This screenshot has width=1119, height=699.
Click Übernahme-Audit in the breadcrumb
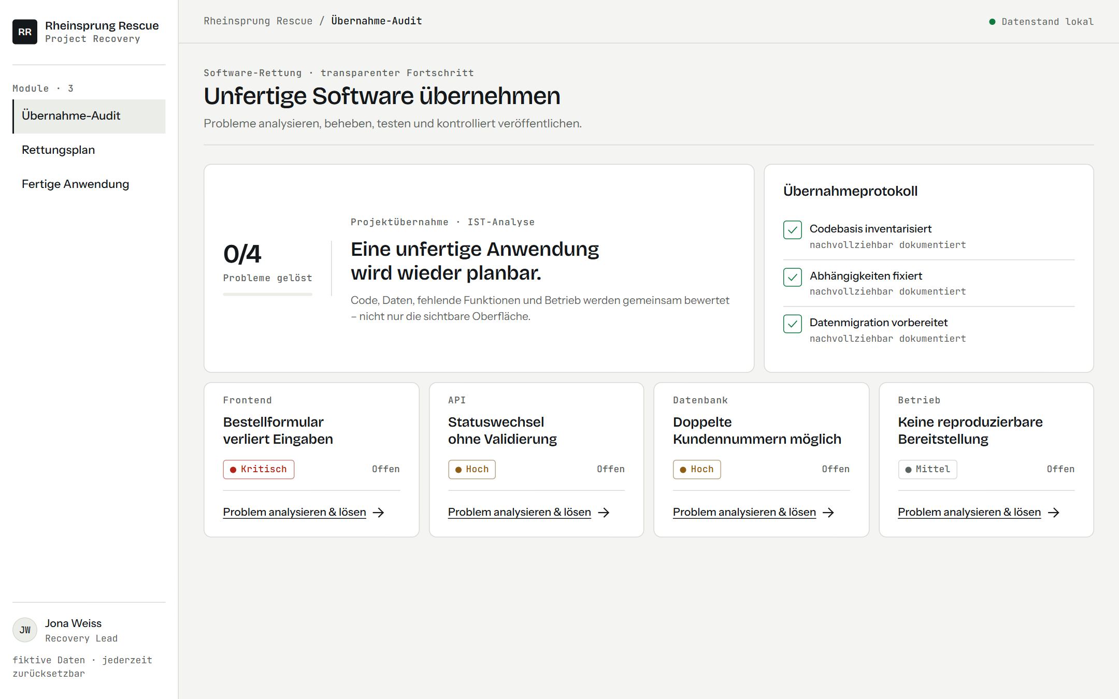click(377, 21)
